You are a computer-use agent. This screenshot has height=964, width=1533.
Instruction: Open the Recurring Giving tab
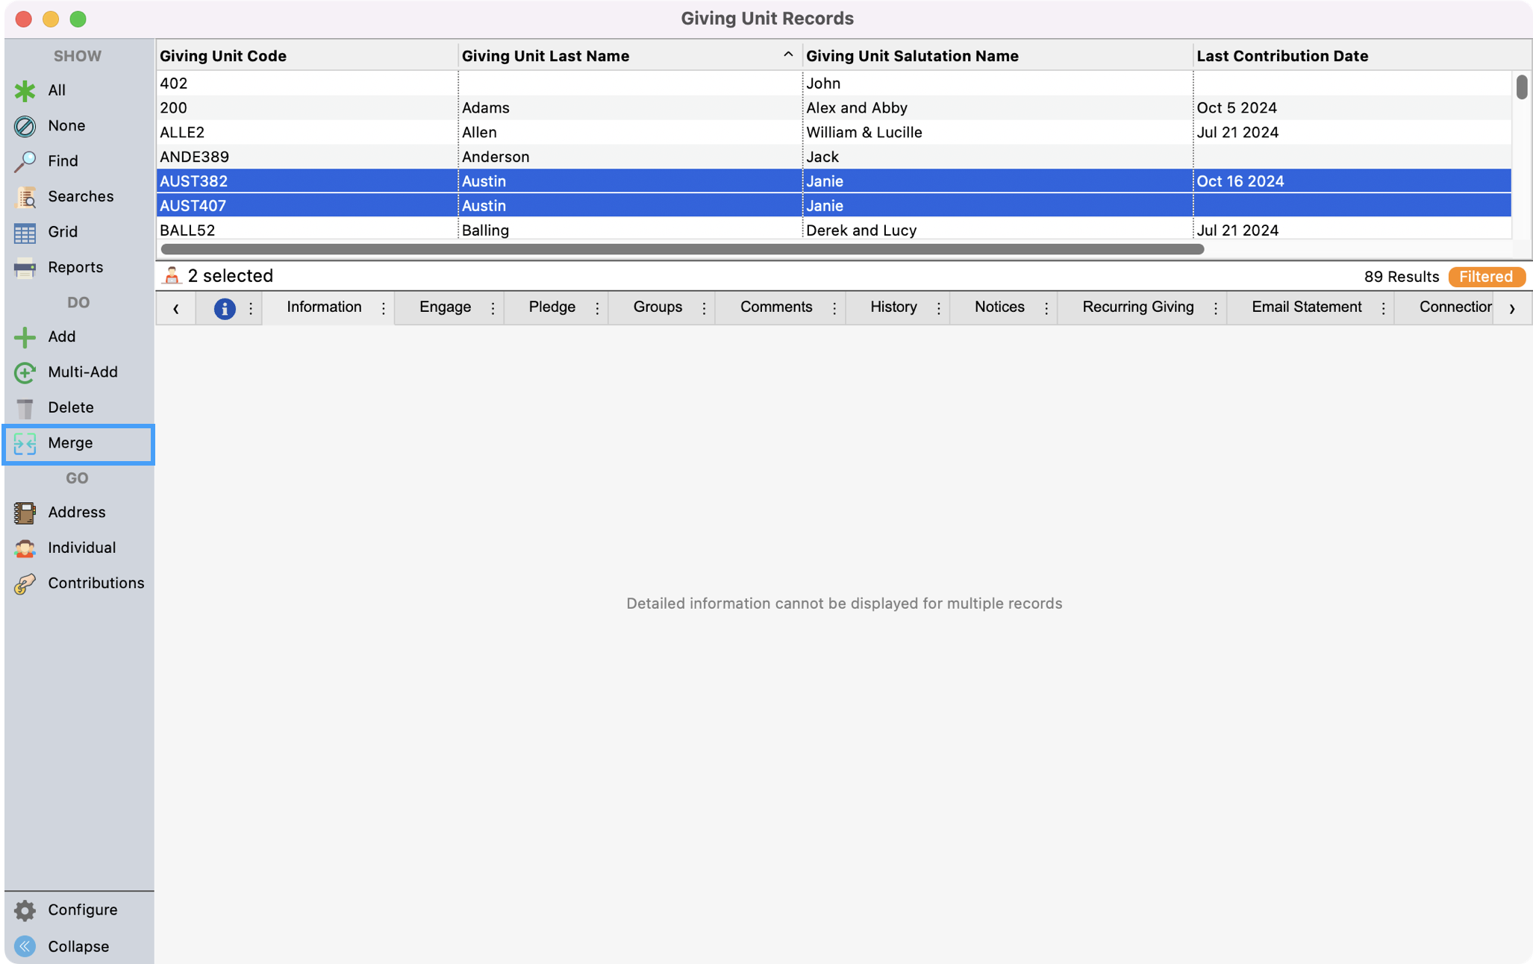click(x=1137, y=307)
